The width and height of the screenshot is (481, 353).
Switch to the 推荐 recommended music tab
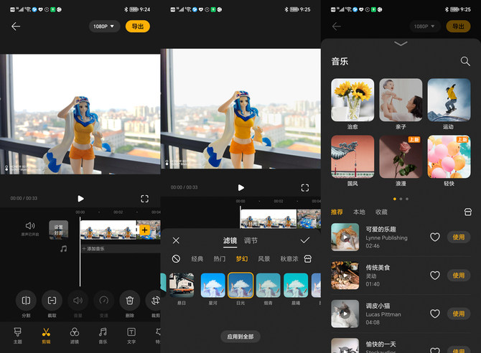[x=337, y=212]
